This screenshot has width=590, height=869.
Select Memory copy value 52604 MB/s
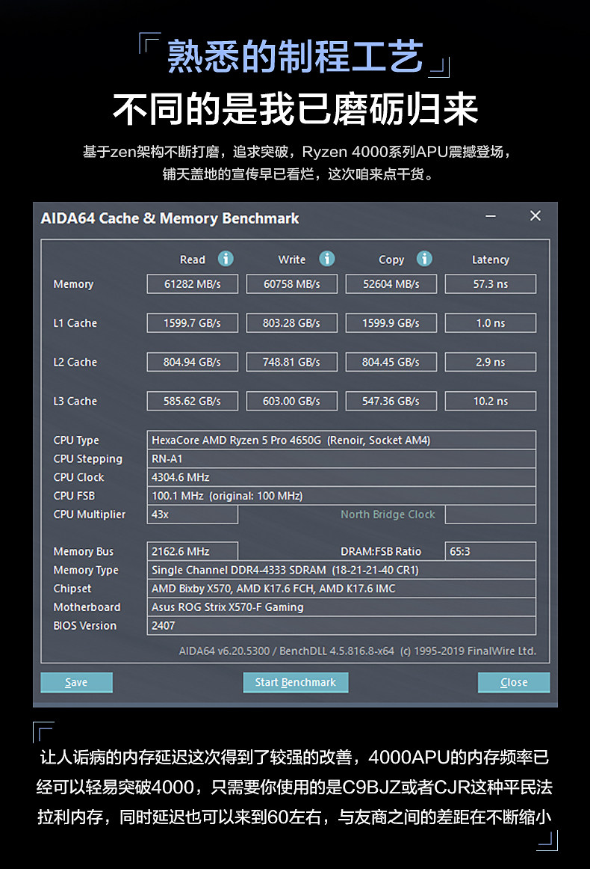(x=391, y=283)
